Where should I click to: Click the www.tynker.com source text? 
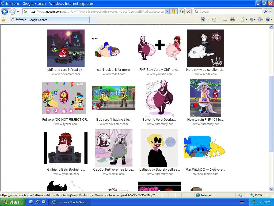pyautogui.click(x=66, y=124)
